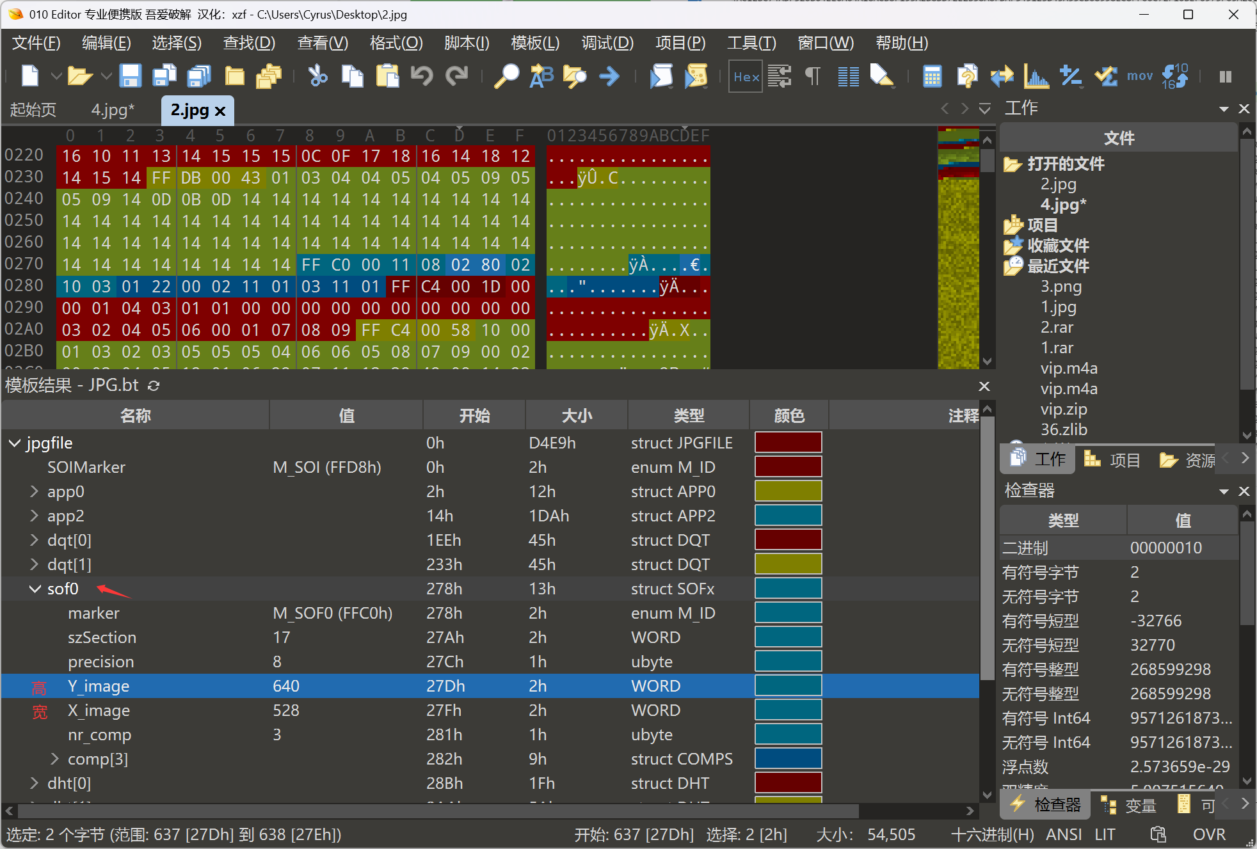Collapse the jpgfile tree node
The image size is (1257, 849).
(x=15, y=443)
